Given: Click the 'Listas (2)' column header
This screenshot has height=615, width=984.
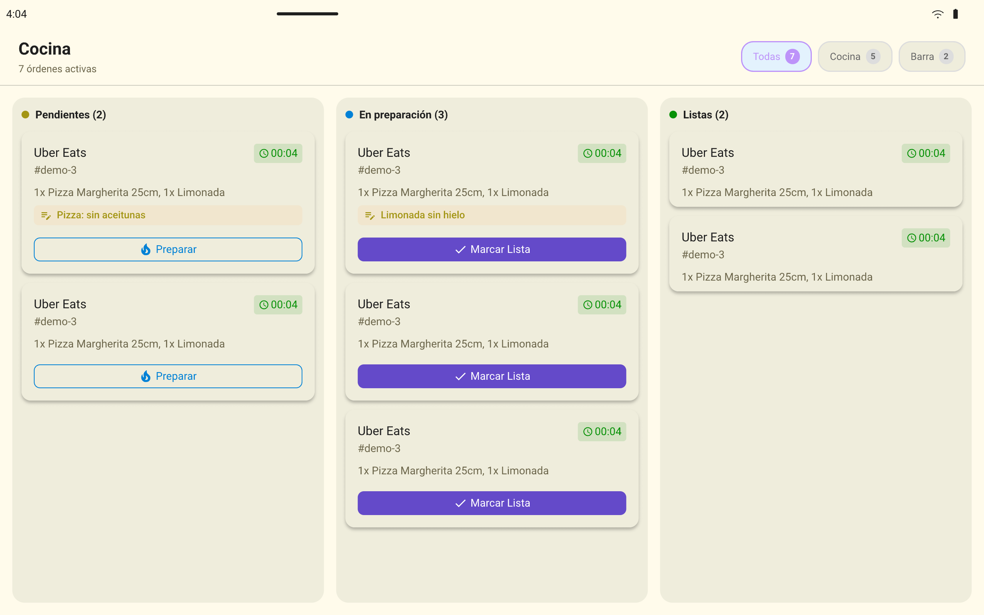Looking at the screenshot, I should (705, 115).
